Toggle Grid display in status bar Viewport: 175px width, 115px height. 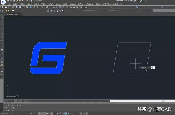(x=34, y=114)
